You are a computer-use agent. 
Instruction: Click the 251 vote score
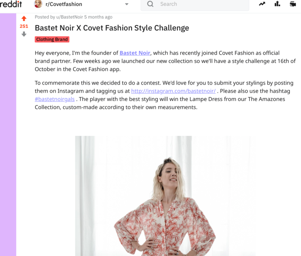tap(24, 26)
